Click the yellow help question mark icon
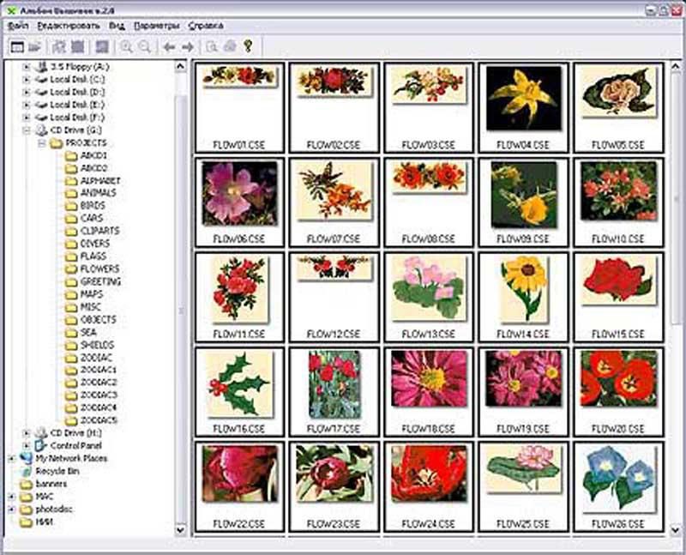686x555 pixels. coord(249,46)
